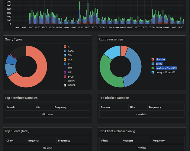Toggle the cache upstream checkbox
190x151 pixels.
click(153, 64)
